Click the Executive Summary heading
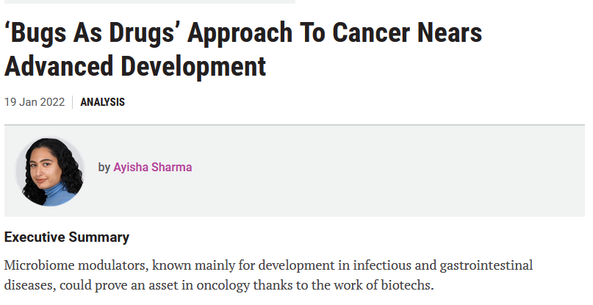593x305 pixels. [x=67, y=237]
